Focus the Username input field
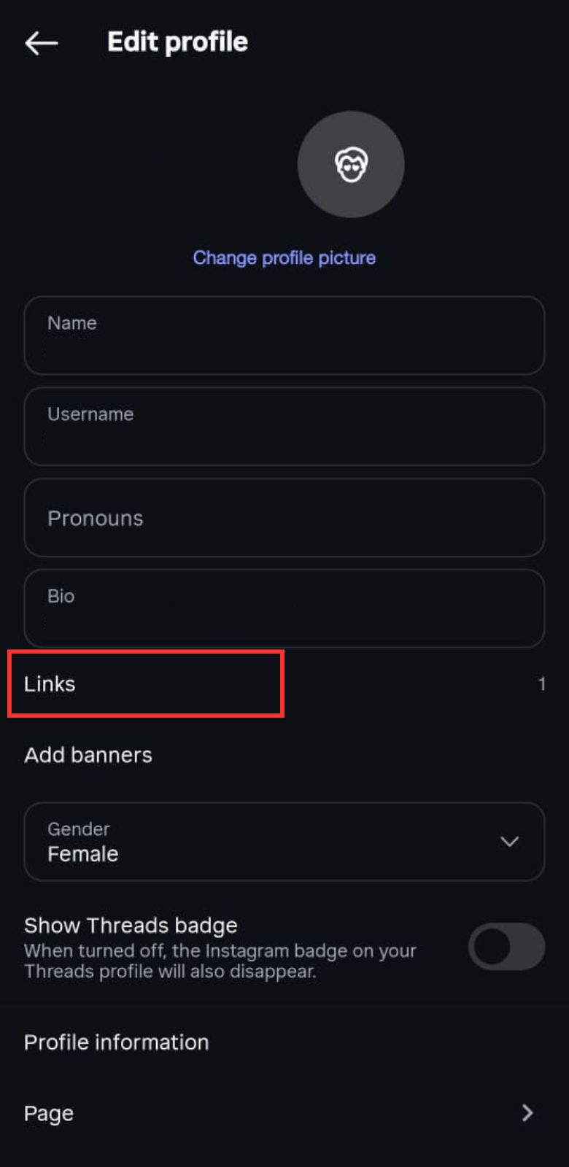 tap(284, 427)
